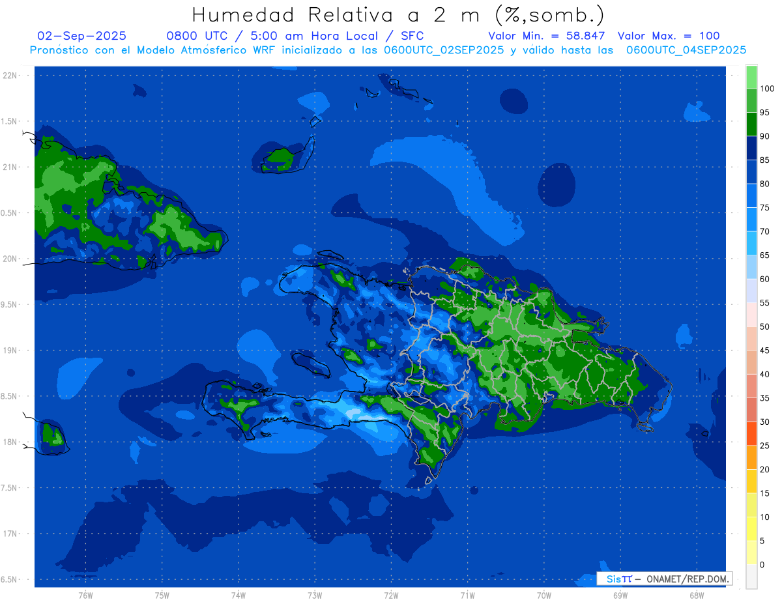
Task: Select the 70W longitude label
Action: (x=543, y=595)
